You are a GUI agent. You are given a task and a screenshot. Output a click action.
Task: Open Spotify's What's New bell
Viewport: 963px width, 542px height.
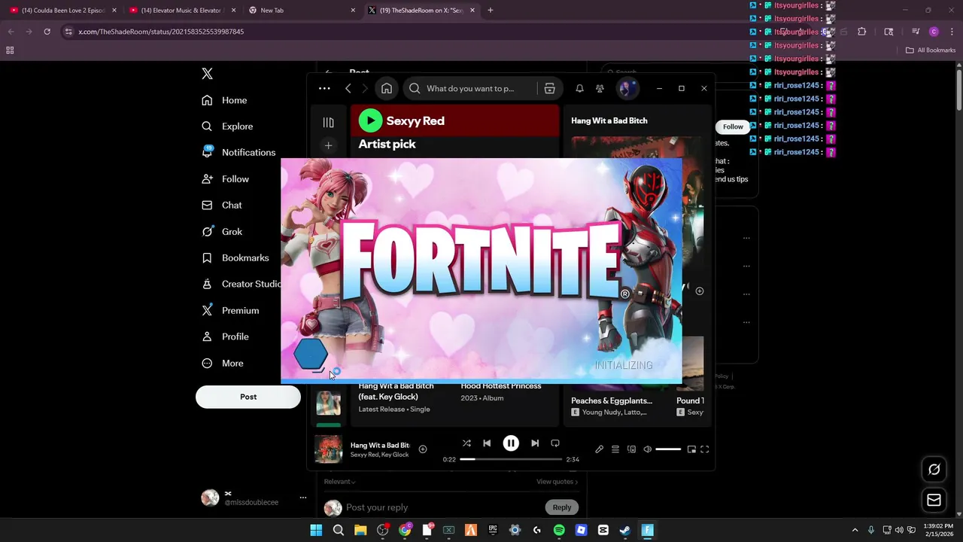579,88
